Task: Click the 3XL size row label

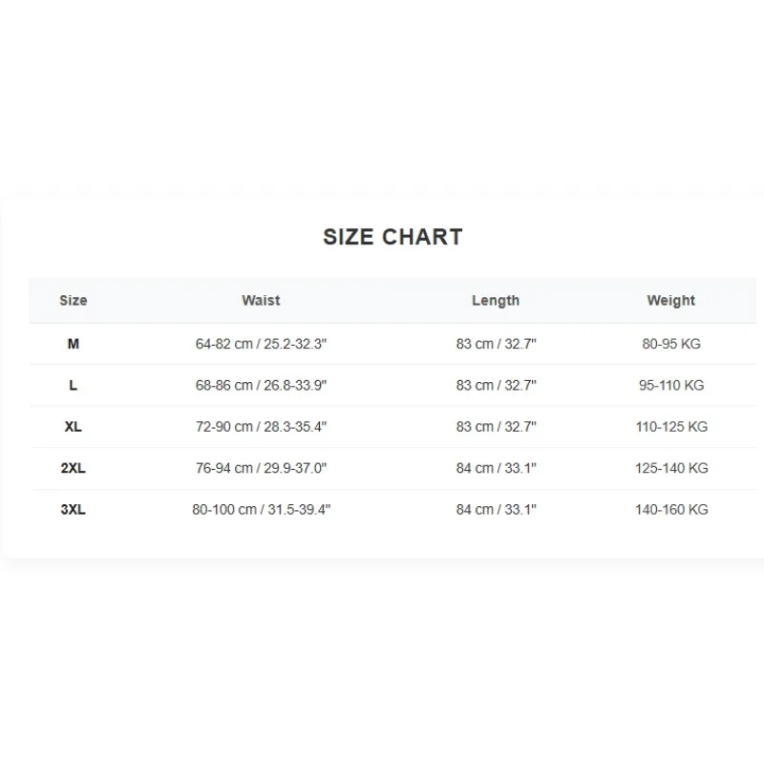Action: (74, 510)
